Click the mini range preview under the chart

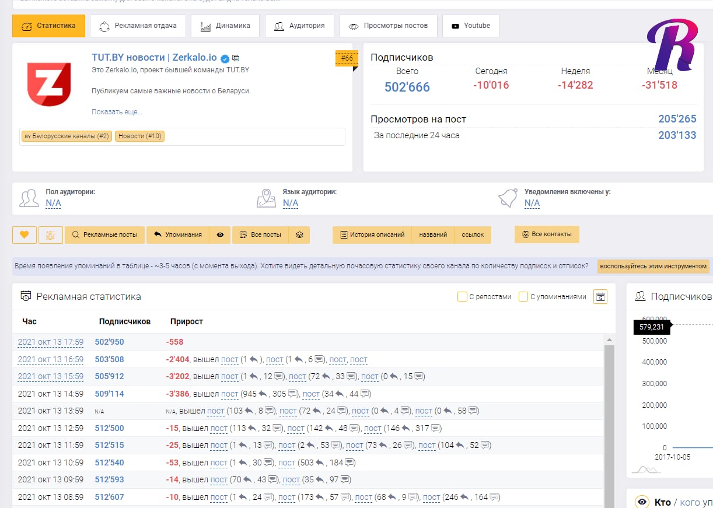(646, 470)
